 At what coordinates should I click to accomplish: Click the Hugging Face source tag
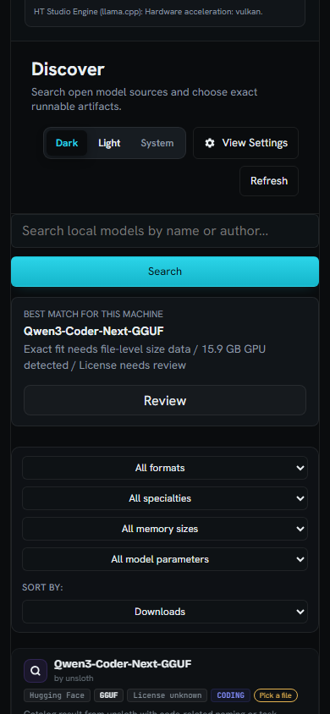(57, 695)
